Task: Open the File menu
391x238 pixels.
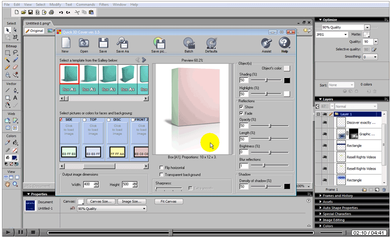Action: [x=7, y=4]
